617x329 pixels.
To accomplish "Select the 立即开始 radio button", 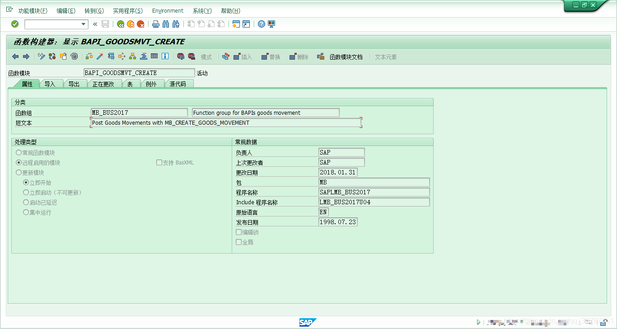I will (26, 183).
